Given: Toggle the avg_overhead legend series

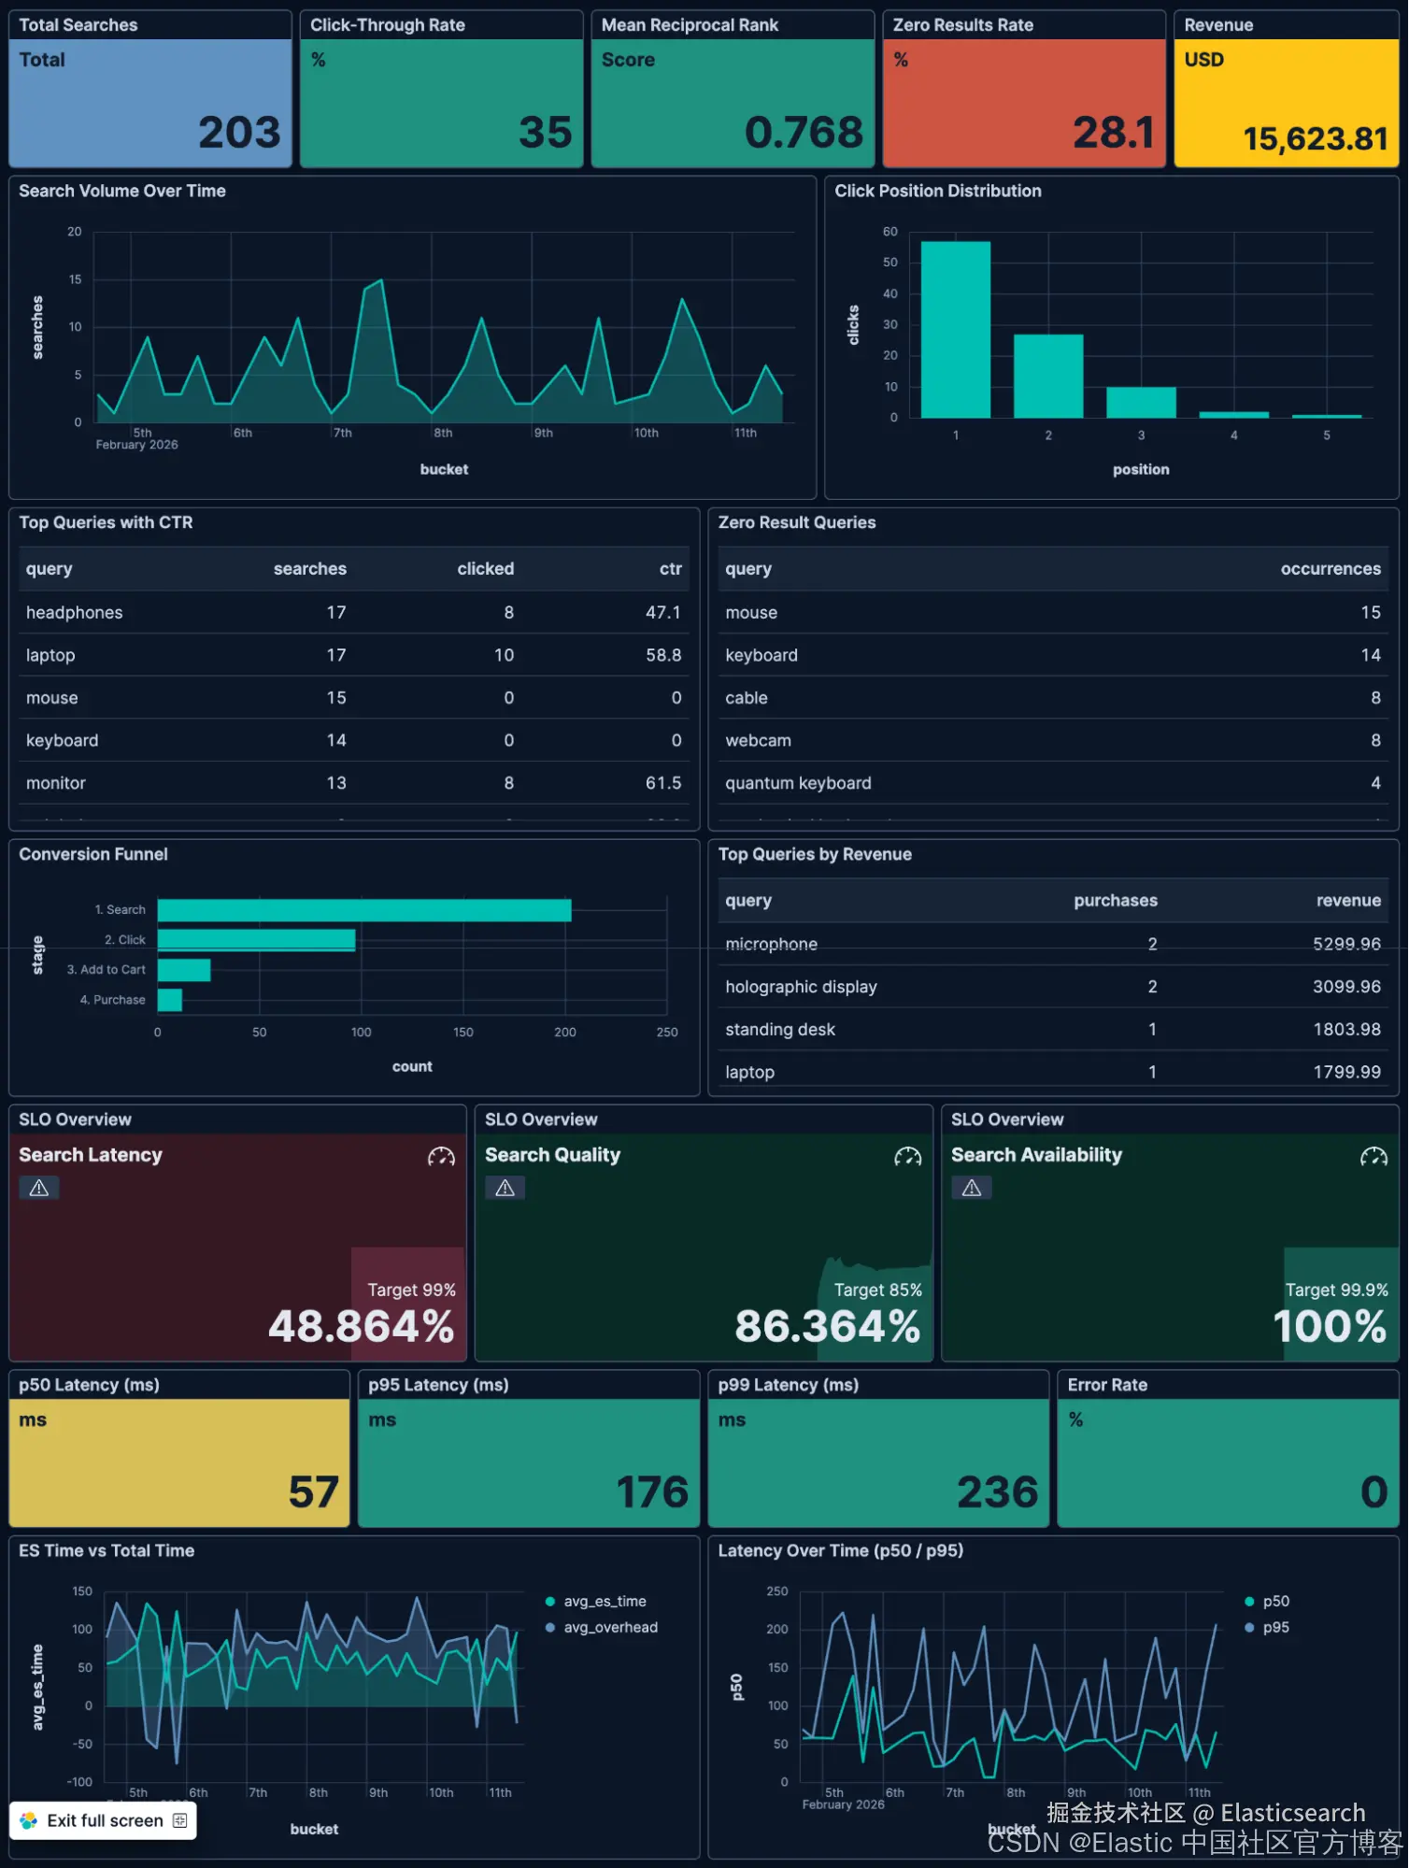Looking at the screenshot, I should click(601, 1627).
